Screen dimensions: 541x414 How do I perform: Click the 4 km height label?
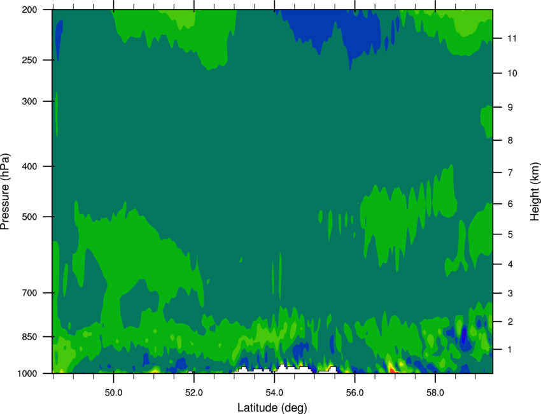click(510, 264)
